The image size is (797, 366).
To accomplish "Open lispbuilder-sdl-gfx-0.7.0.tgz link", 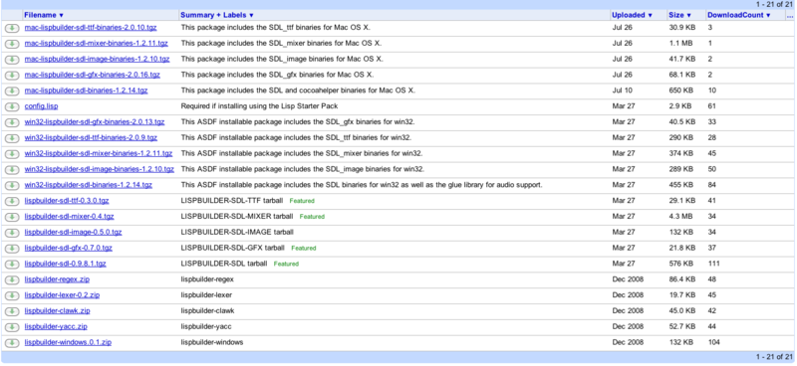I will pos(68,249).
